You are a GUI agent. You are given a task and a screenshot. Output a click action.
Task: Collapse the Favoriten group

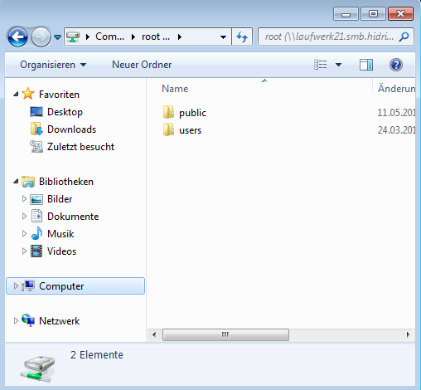coord(16,95)
